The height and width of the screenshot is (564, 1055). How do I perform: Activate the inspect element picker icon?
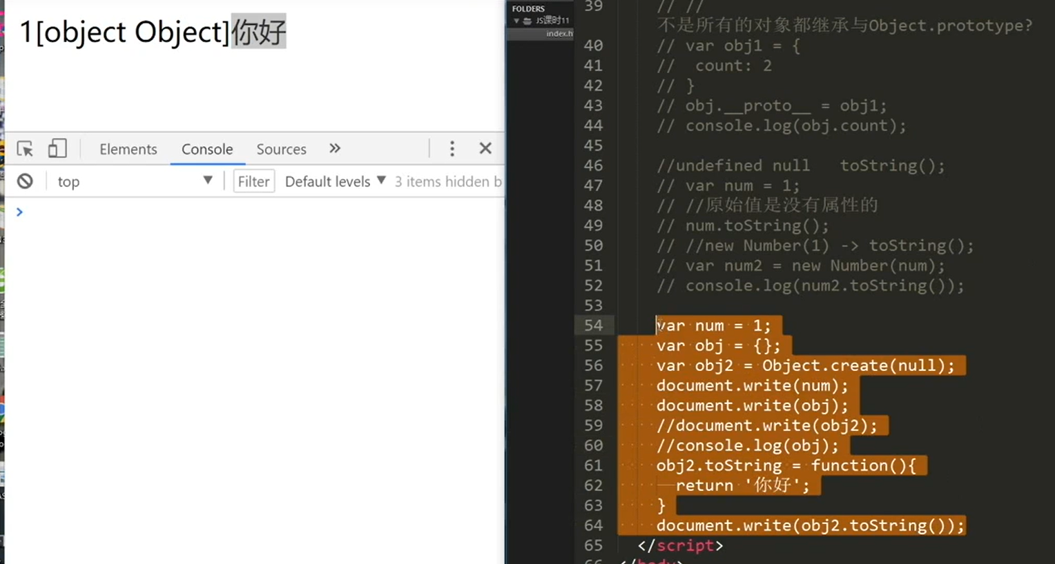(25, 149)
